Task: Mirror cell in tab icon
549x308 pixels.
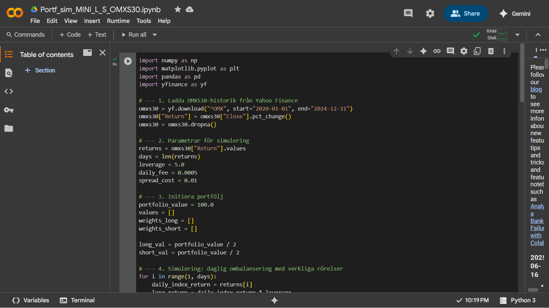Action: pyautogui.click(x=477, y=51)
